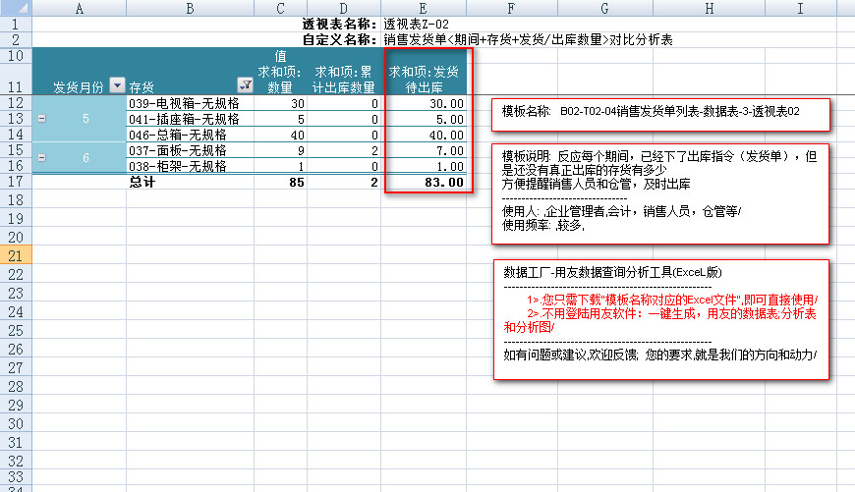The width and height of the screenshot is (855, 492).
Task: Click cell 039-电视箱-无规格
Action: coord(191,103)
